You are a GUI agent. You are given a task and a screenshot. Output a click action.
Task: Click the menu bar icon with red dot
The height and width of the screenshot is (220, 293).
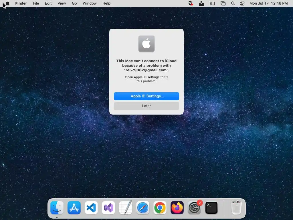[x=190, y=3]
